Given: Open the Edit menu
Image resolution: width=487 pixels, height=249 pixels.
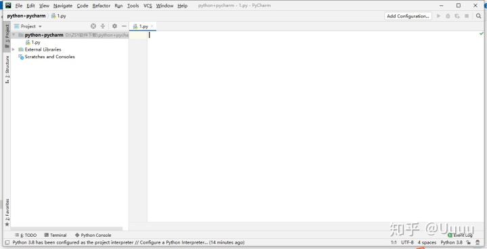Looking at the screenshot, I should (30, 5).
